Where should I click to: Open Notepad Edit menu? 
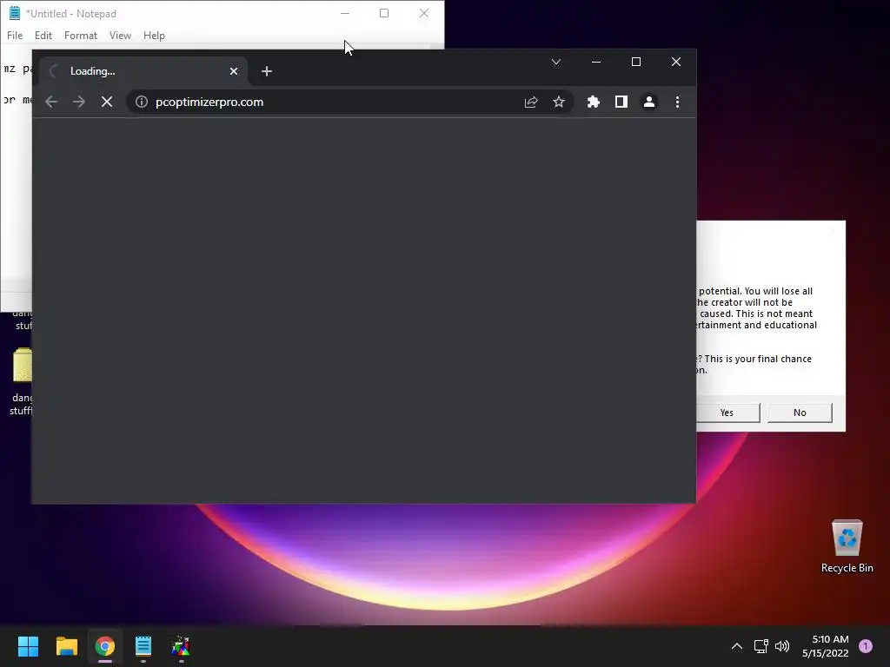click(x=43, y=35)
